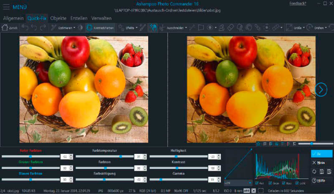The width and height of the screenshot is (334, 194).
Task: Click the Blauer Farbton slider
Action: coord(30,179)
